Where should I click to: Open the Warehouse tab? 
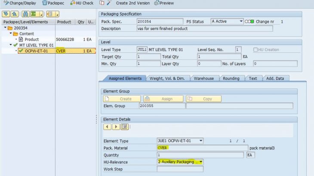pyautogui.click(x=204, y=79)
